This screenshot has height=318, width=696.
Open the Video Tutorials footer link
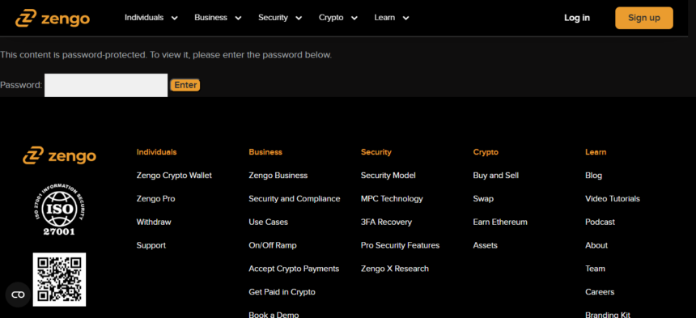(613, 199)
